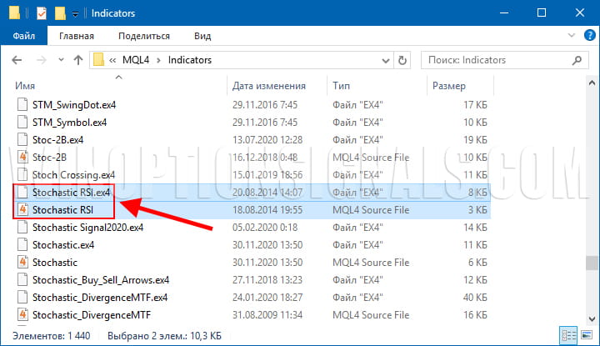
Task: Switch to large icons view in the status bar
Action: 587,333
